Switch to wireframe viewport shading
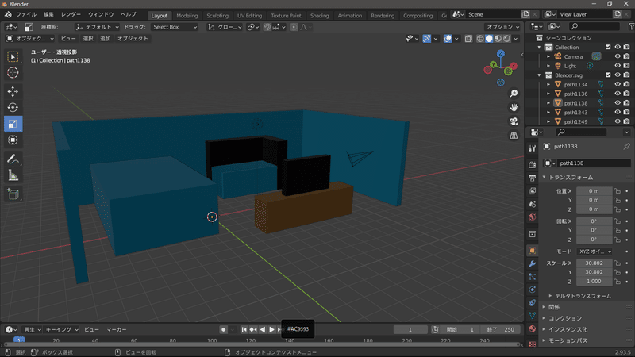The image size is (635, 357). pos(480,38)
